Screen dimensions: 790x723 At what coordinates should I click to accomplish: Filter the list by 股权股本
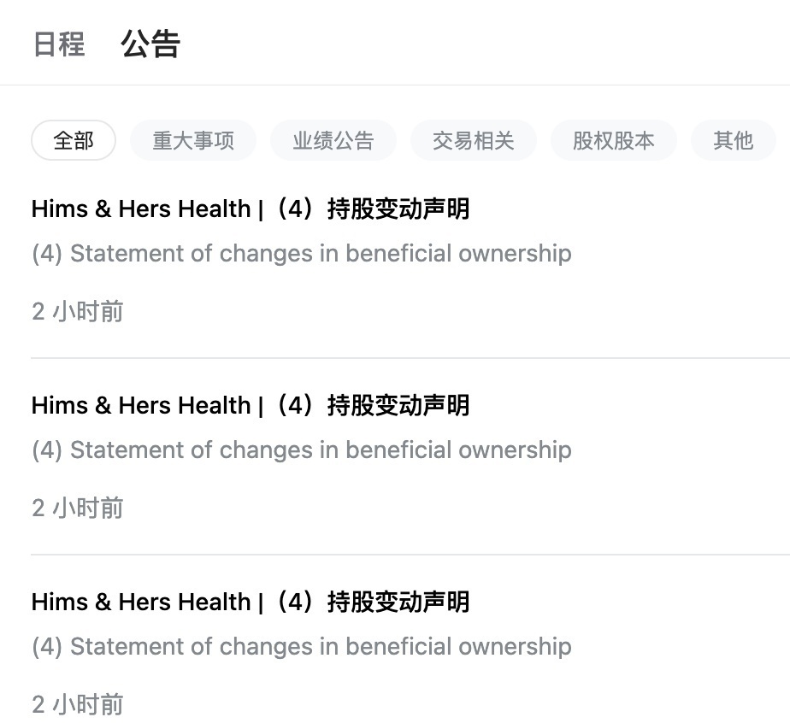pyautogui.click(x=614, y=140)
